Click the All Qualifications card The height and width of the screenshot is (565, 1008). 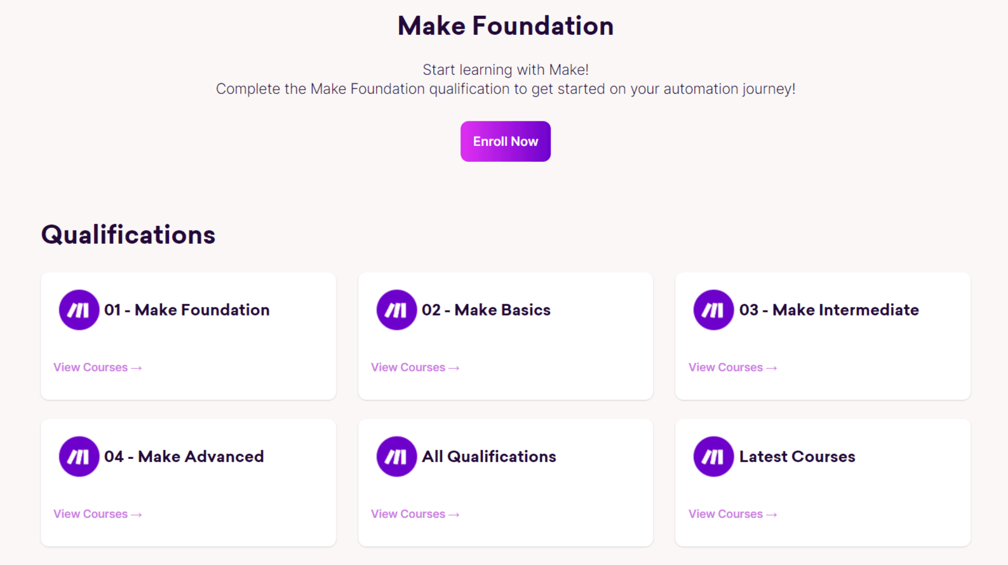(506, 482)
